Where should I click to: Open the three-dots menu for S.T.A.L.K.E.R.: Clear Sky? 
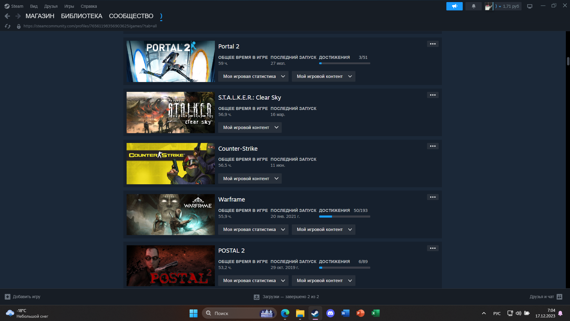click(x=433, y=95)
